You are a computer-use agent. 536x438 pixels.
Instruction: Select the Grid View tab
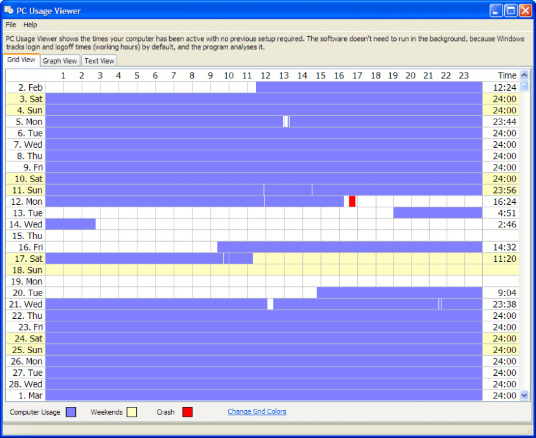pyautogui.click(x=21, y=60)
